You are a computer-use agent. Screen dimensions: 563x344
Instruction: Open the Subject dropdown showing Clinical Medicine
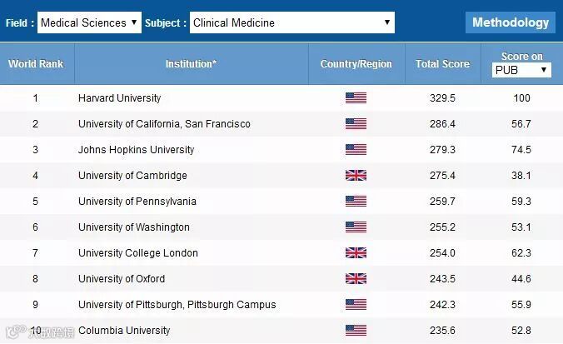click(291, 22)
